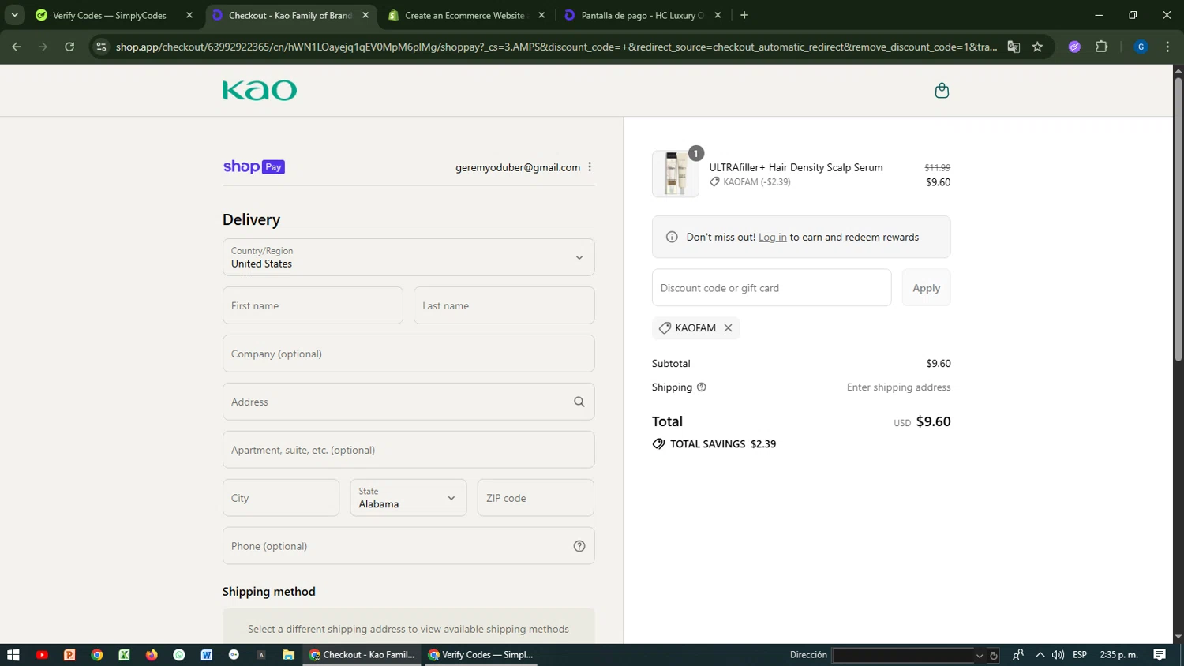Click the browser back arrow
This screenshot has width=1184, height=666.
coord(17,47)
